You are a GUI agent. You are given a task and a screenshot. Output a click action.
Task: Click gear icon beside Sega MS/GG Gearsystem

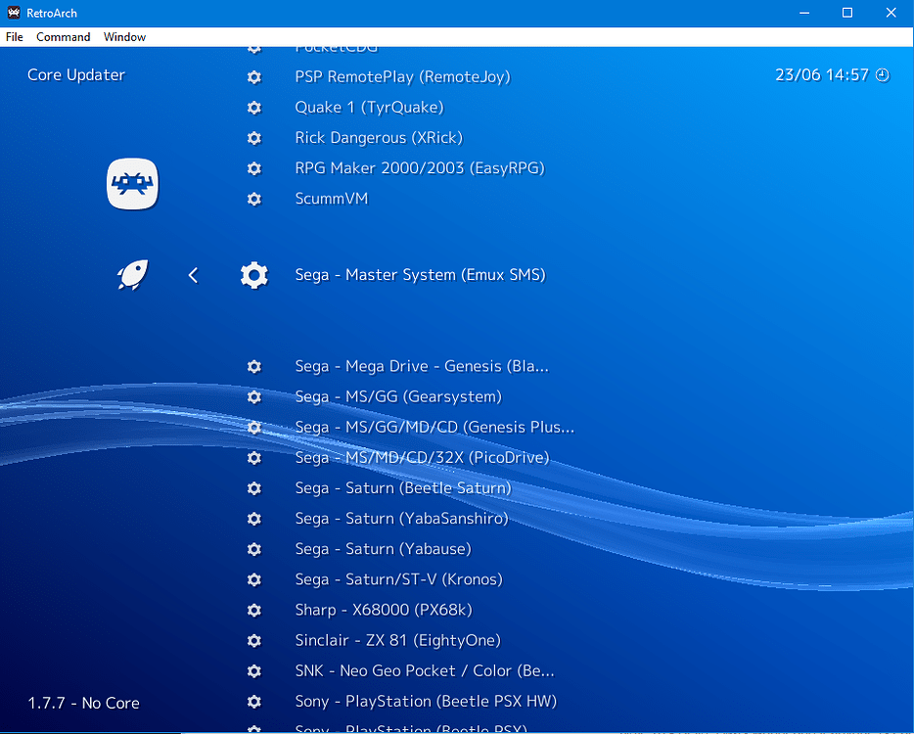(254, 397)
